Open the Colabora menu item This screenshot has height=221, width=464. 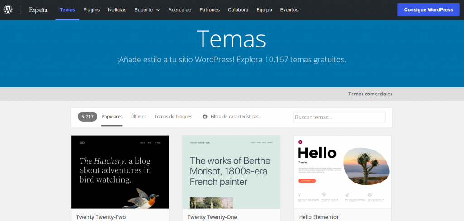238,10
